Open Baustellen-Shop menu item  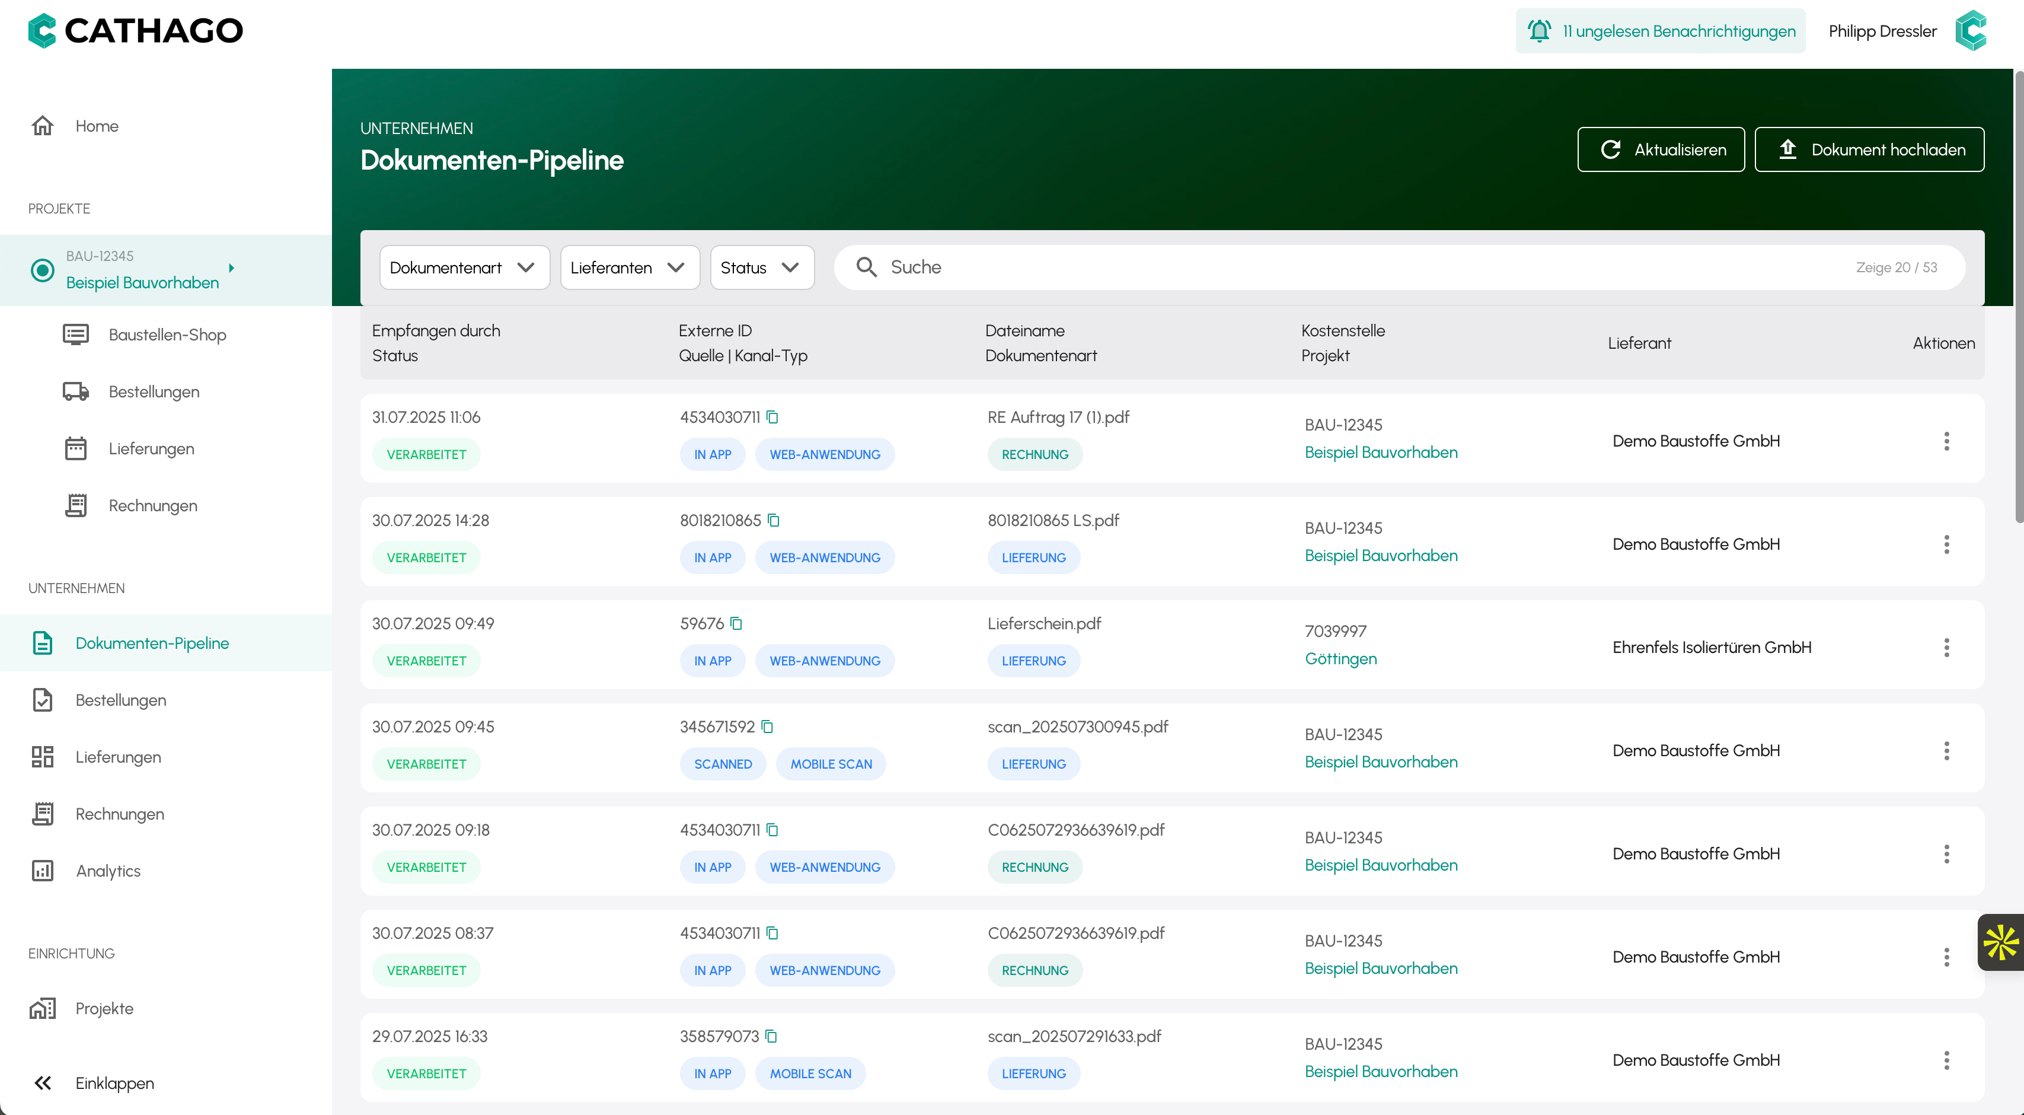pos(167,334)
